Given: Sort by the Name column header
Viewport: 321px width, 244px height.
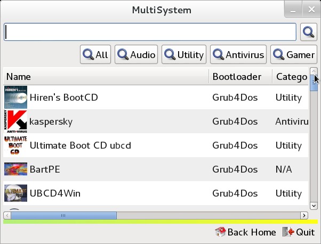Looking at the screenshot, I should pyautogui.click(x=106, y=77).
